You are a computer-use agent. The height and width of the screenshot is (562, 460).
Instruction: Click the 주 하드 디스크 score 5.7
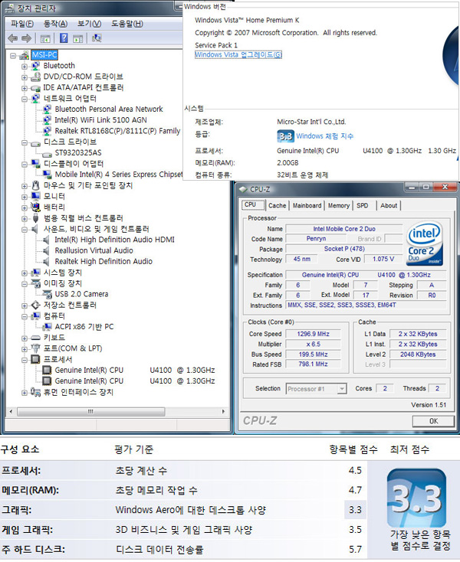click(x=355, y=549)
